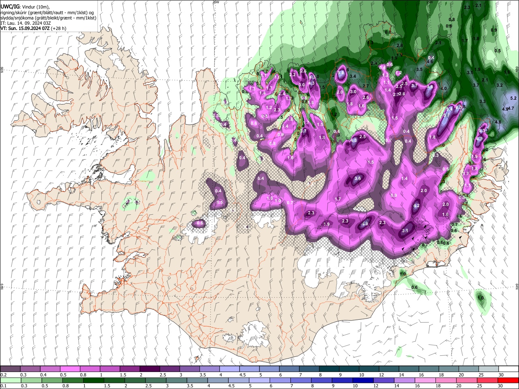Select the 3.5 rain value on the map
The height and width of the screenshot is (389, 519).
coord(419,70)
